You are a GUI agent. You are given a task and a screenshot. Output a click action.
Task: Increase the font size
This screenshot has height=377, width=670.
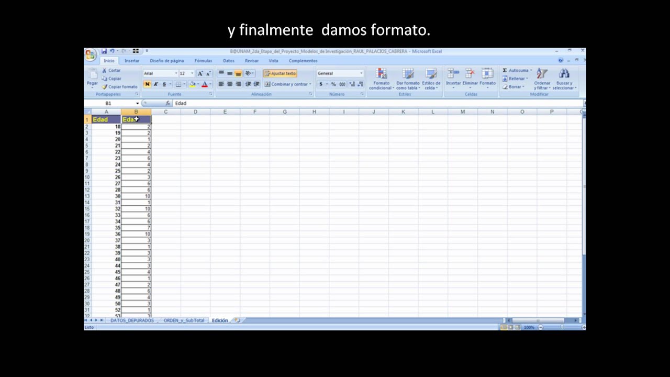(x=200, y=73)
